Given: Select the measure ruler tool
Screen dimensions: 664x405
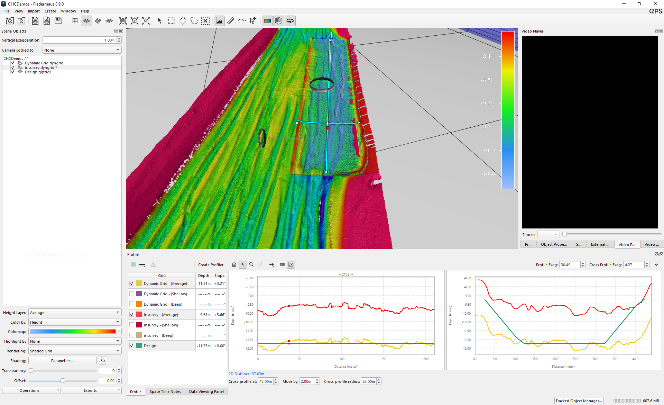Looking at the screenshot, I should point(231,21).
